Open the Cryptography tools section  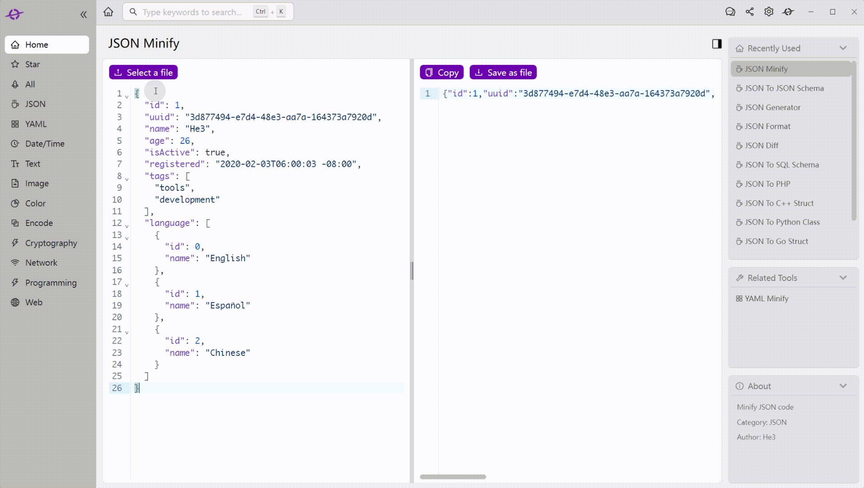pos(51,243)
